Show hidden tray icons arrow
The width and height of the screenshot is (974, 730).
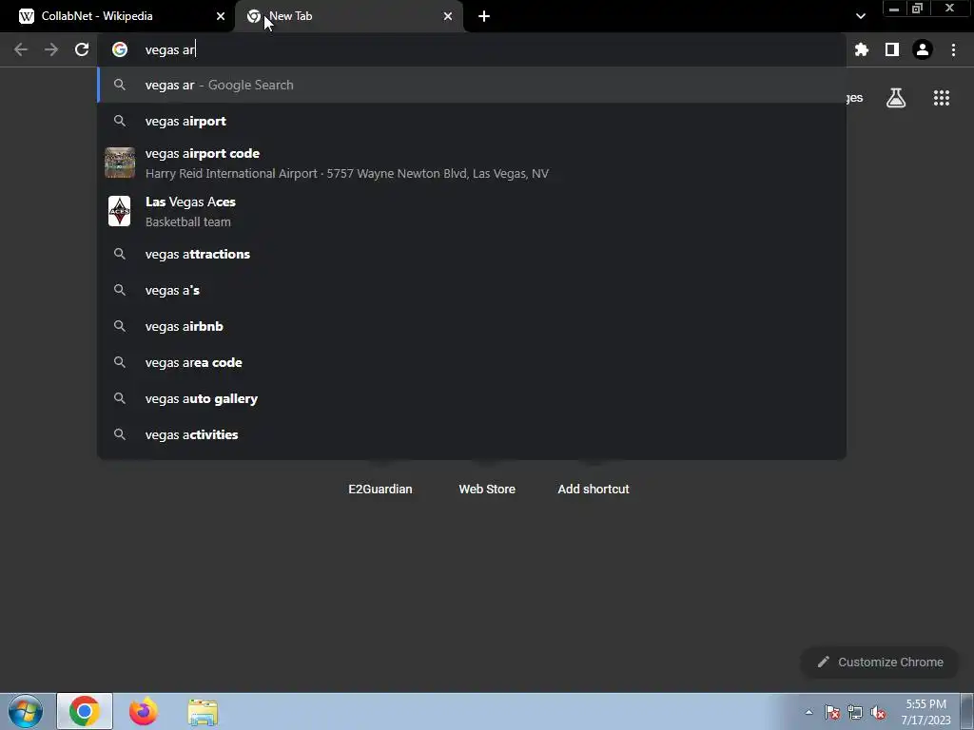point(808,712)
